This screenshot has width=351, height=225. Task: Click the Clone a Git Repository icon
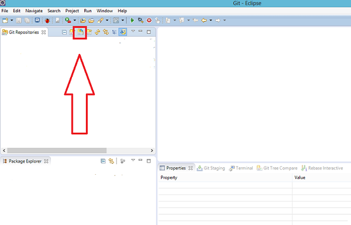click(x=80, y=32)
